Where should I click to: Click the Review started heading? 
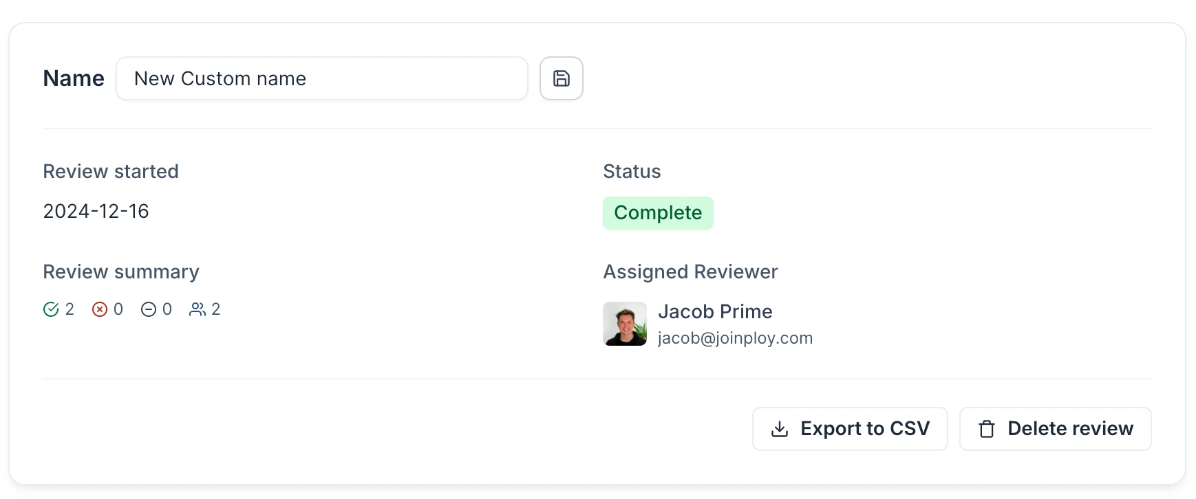pos(111,171)
